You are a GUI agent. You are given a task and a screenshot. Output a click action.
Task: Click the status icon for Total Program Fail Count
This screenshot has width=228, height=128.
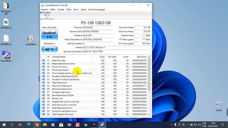coord(43,114)
